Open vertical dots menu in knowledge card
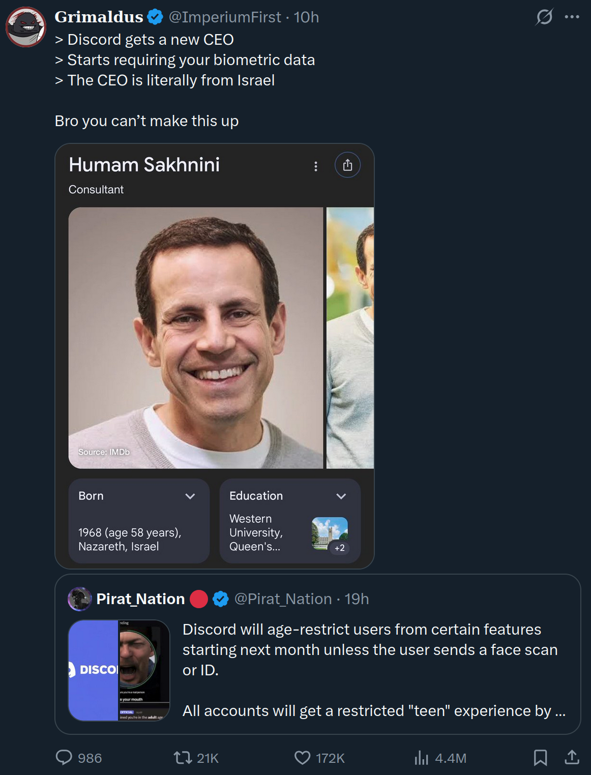 [x=316, y=166]
